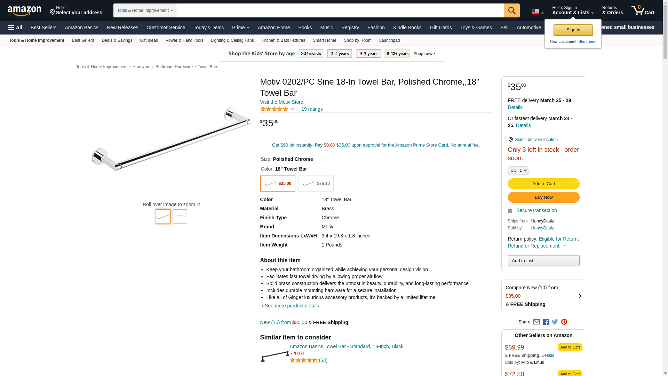The width and height of the screenshot is (668, 376).
Task: Click the Add to Cart button
Action: 543,184
